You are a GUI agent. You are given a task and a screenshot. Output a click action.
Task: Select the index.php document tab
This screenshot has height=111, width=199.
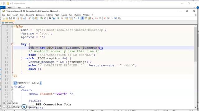(8, 23)
